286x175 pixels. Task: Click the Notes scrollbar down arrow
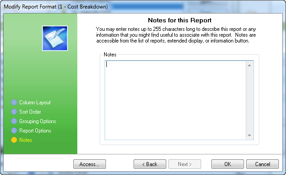pyautogui.click(x=249, y=135)
